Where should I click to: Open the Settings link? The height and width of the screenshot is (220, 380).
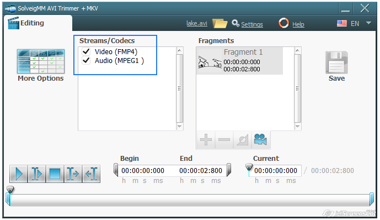[252, 24]
